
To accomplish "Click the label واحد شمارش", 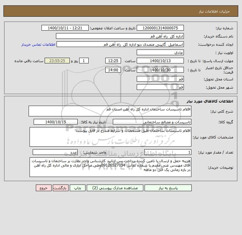I will (95, 153).
